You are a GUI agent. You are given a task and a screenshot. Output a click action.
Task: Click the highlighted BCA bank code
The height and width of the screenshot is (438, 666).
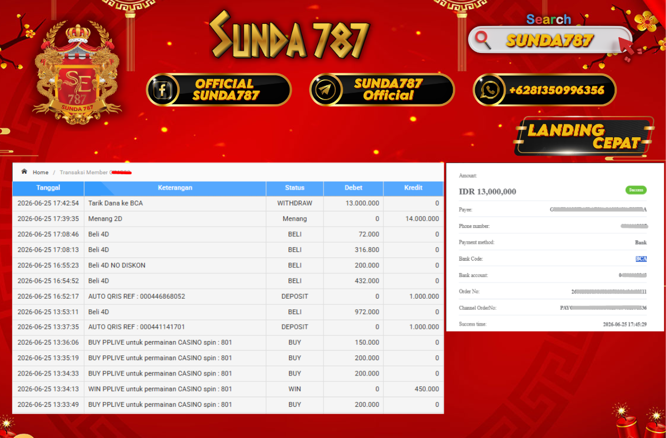tap(641, 259)
